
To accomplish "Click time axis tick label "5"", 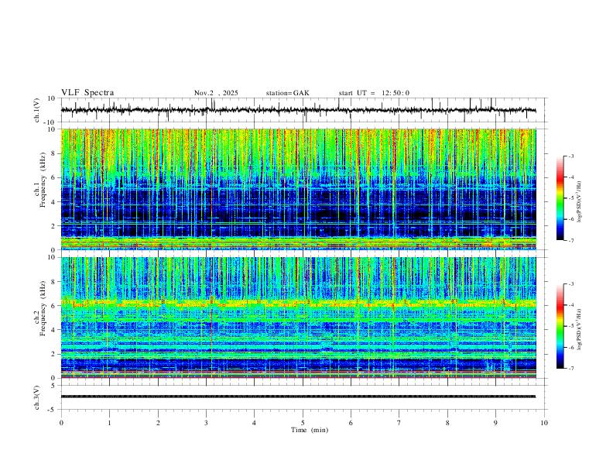I will point(303,423).
